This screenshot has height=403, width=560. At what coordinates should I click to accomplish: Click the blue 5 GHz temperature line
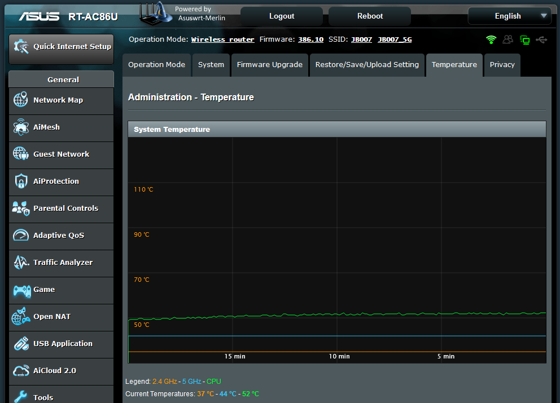[x=337, y=336]
